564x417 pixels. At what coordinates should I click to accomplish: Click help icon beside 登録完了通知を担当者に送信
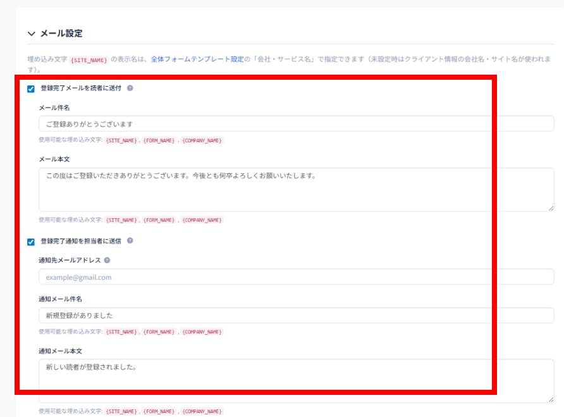pos(130,241)
